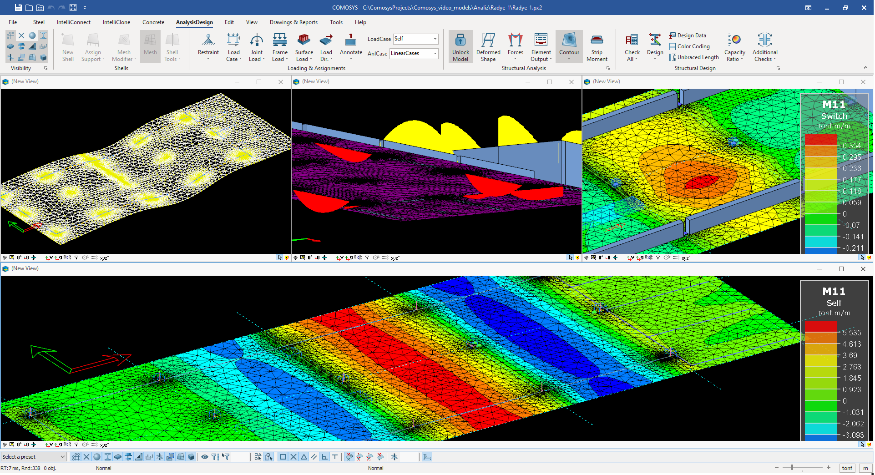
Task: Open the Select a preset dropdown
Action: pos(34,457)
